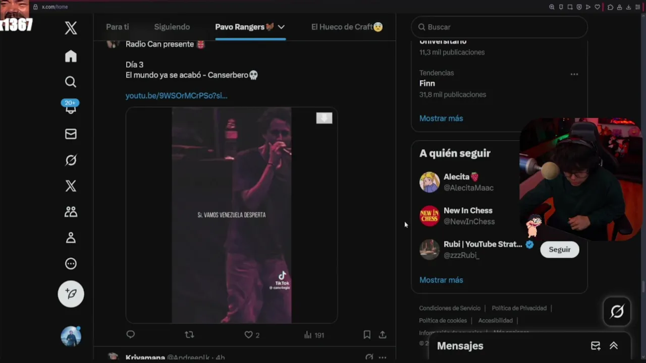The height and width of the screenshot is (363, 646).
Task: Open Notifications bell showing 20+ badge
Action: 71,107
